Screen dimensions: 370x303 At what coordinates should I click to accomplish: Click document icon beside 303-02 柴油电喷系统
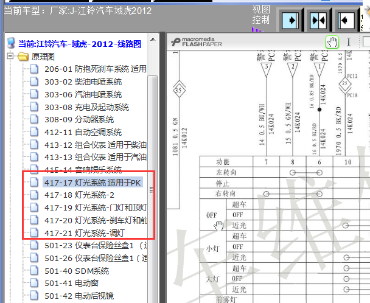(34, 82)
